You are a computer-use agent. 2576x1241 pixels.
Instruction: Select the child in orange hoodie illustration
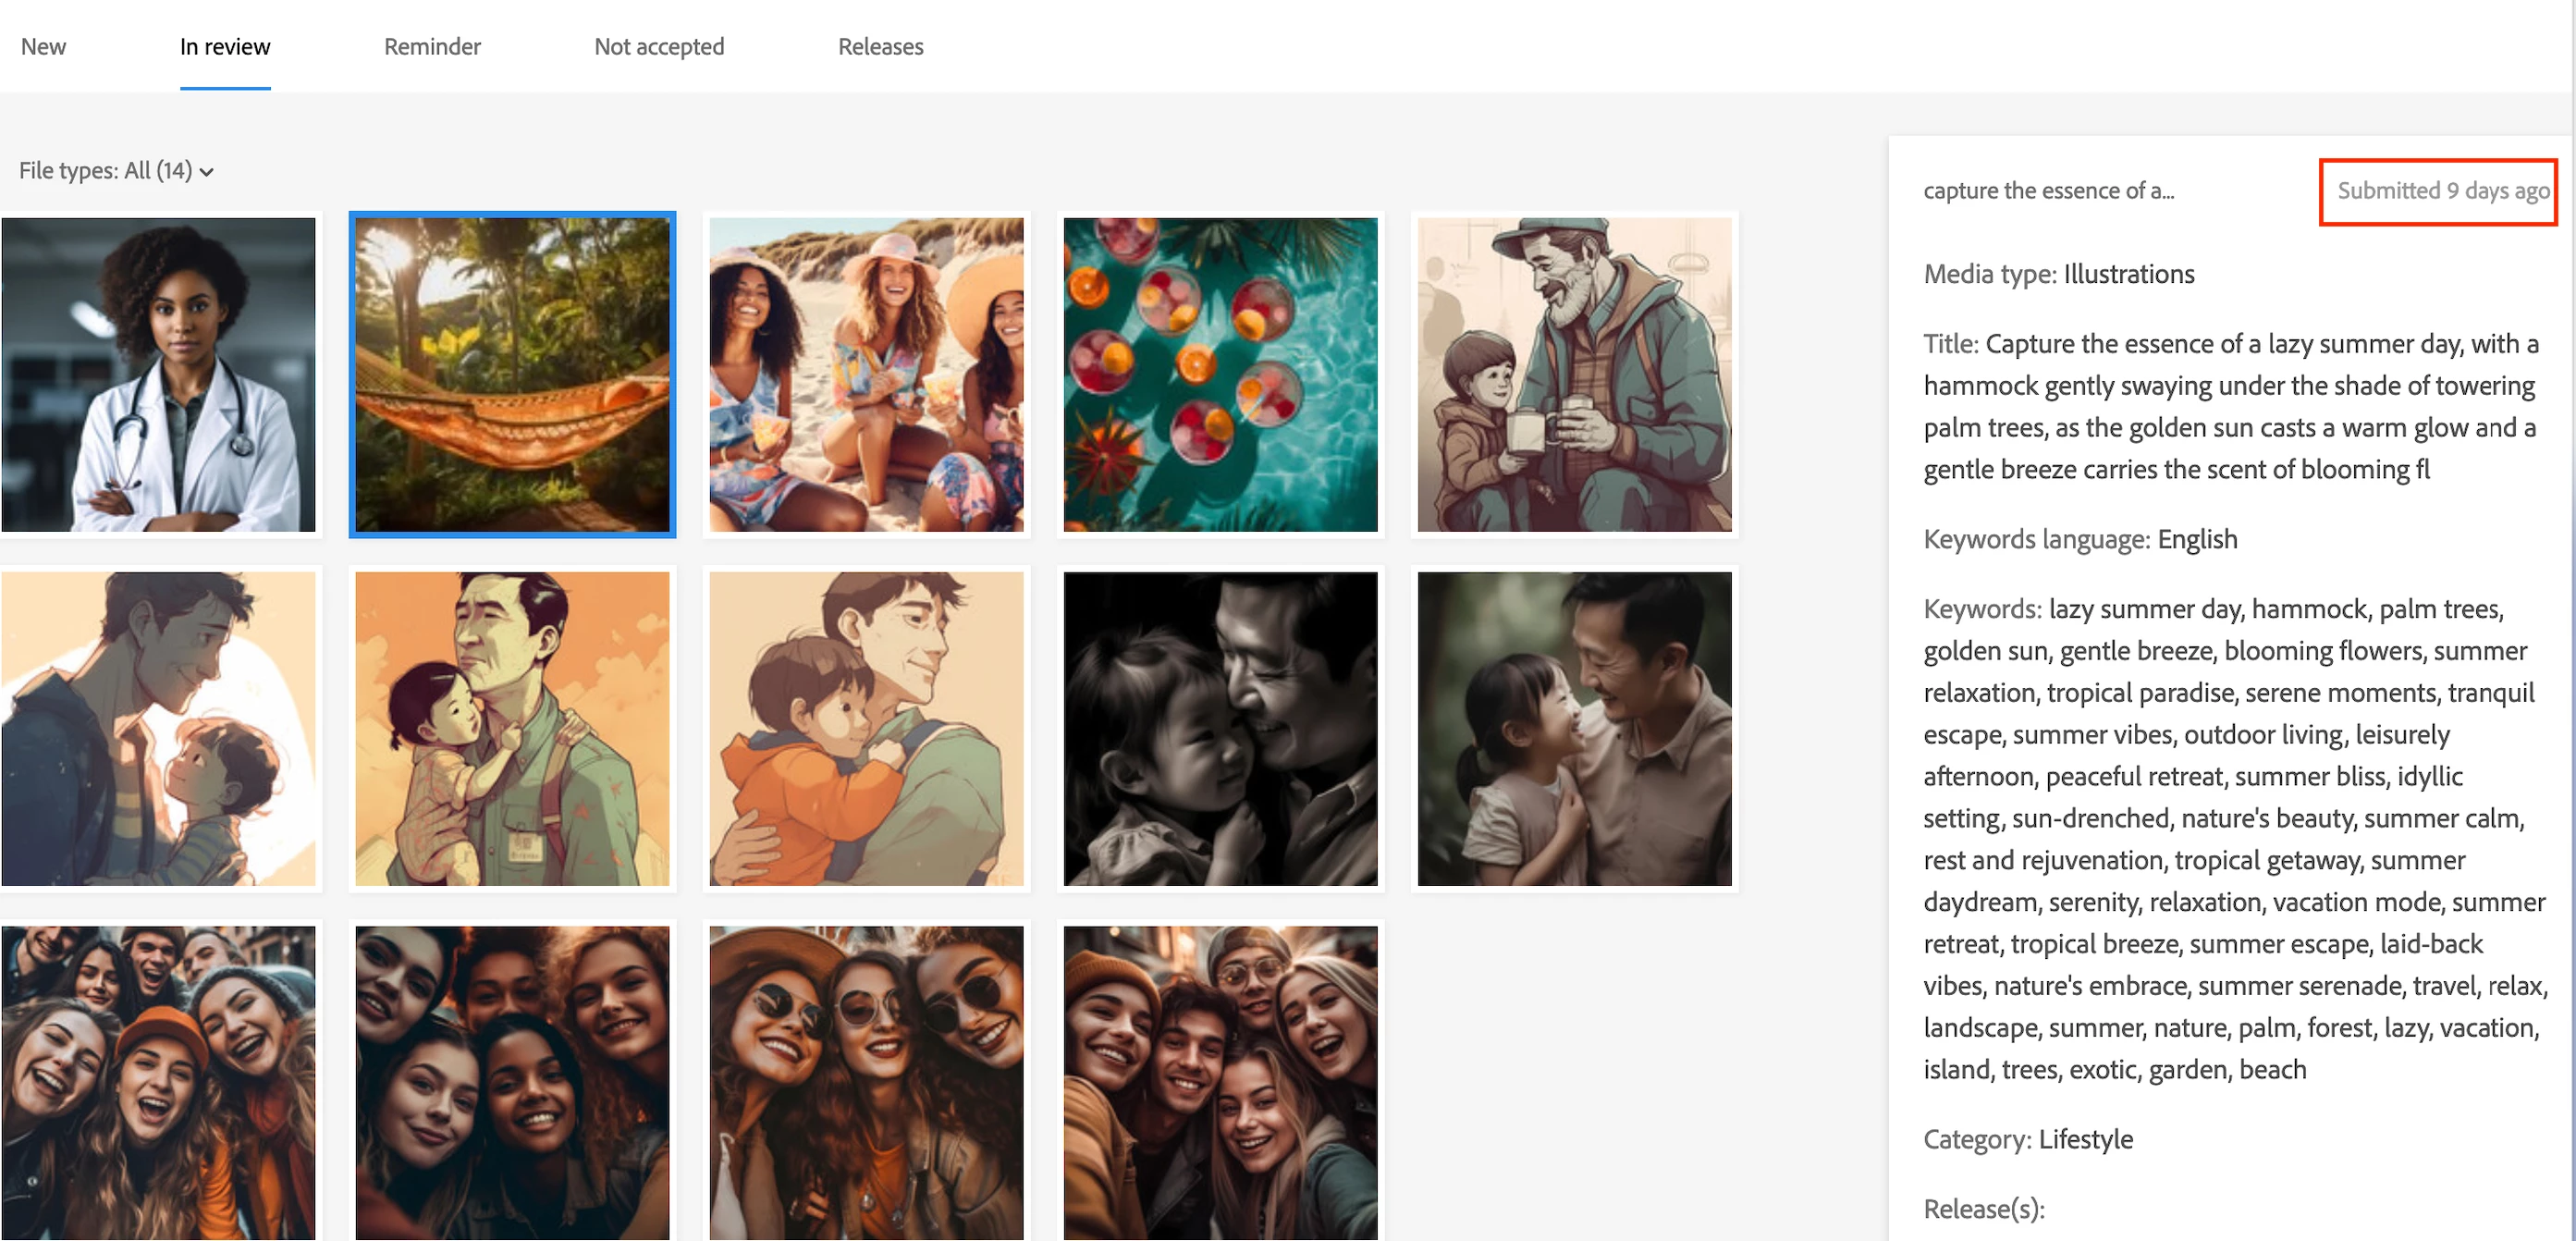tap(866, 728)
